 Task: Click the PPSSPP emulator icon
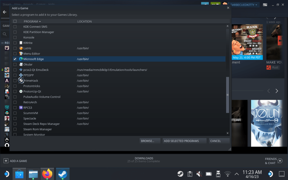pos(21,75)
